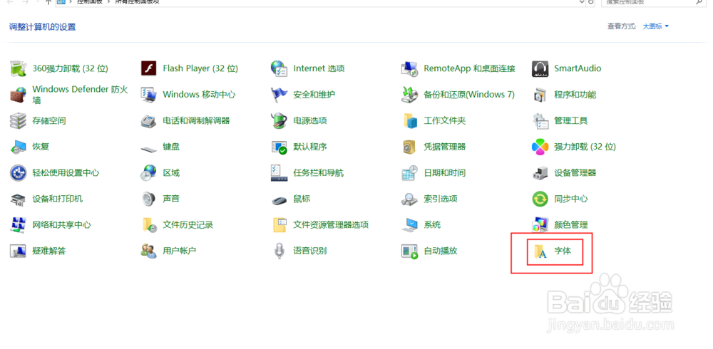
Task: Click the up-directory arrow in navigation bar
Action: tap(48, 2)
